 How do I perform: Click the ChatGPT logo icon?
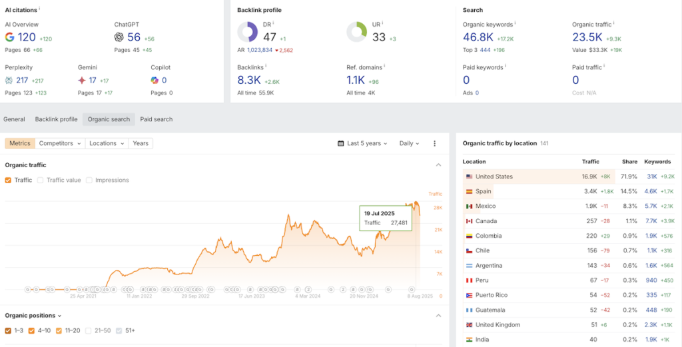(119, 38)
